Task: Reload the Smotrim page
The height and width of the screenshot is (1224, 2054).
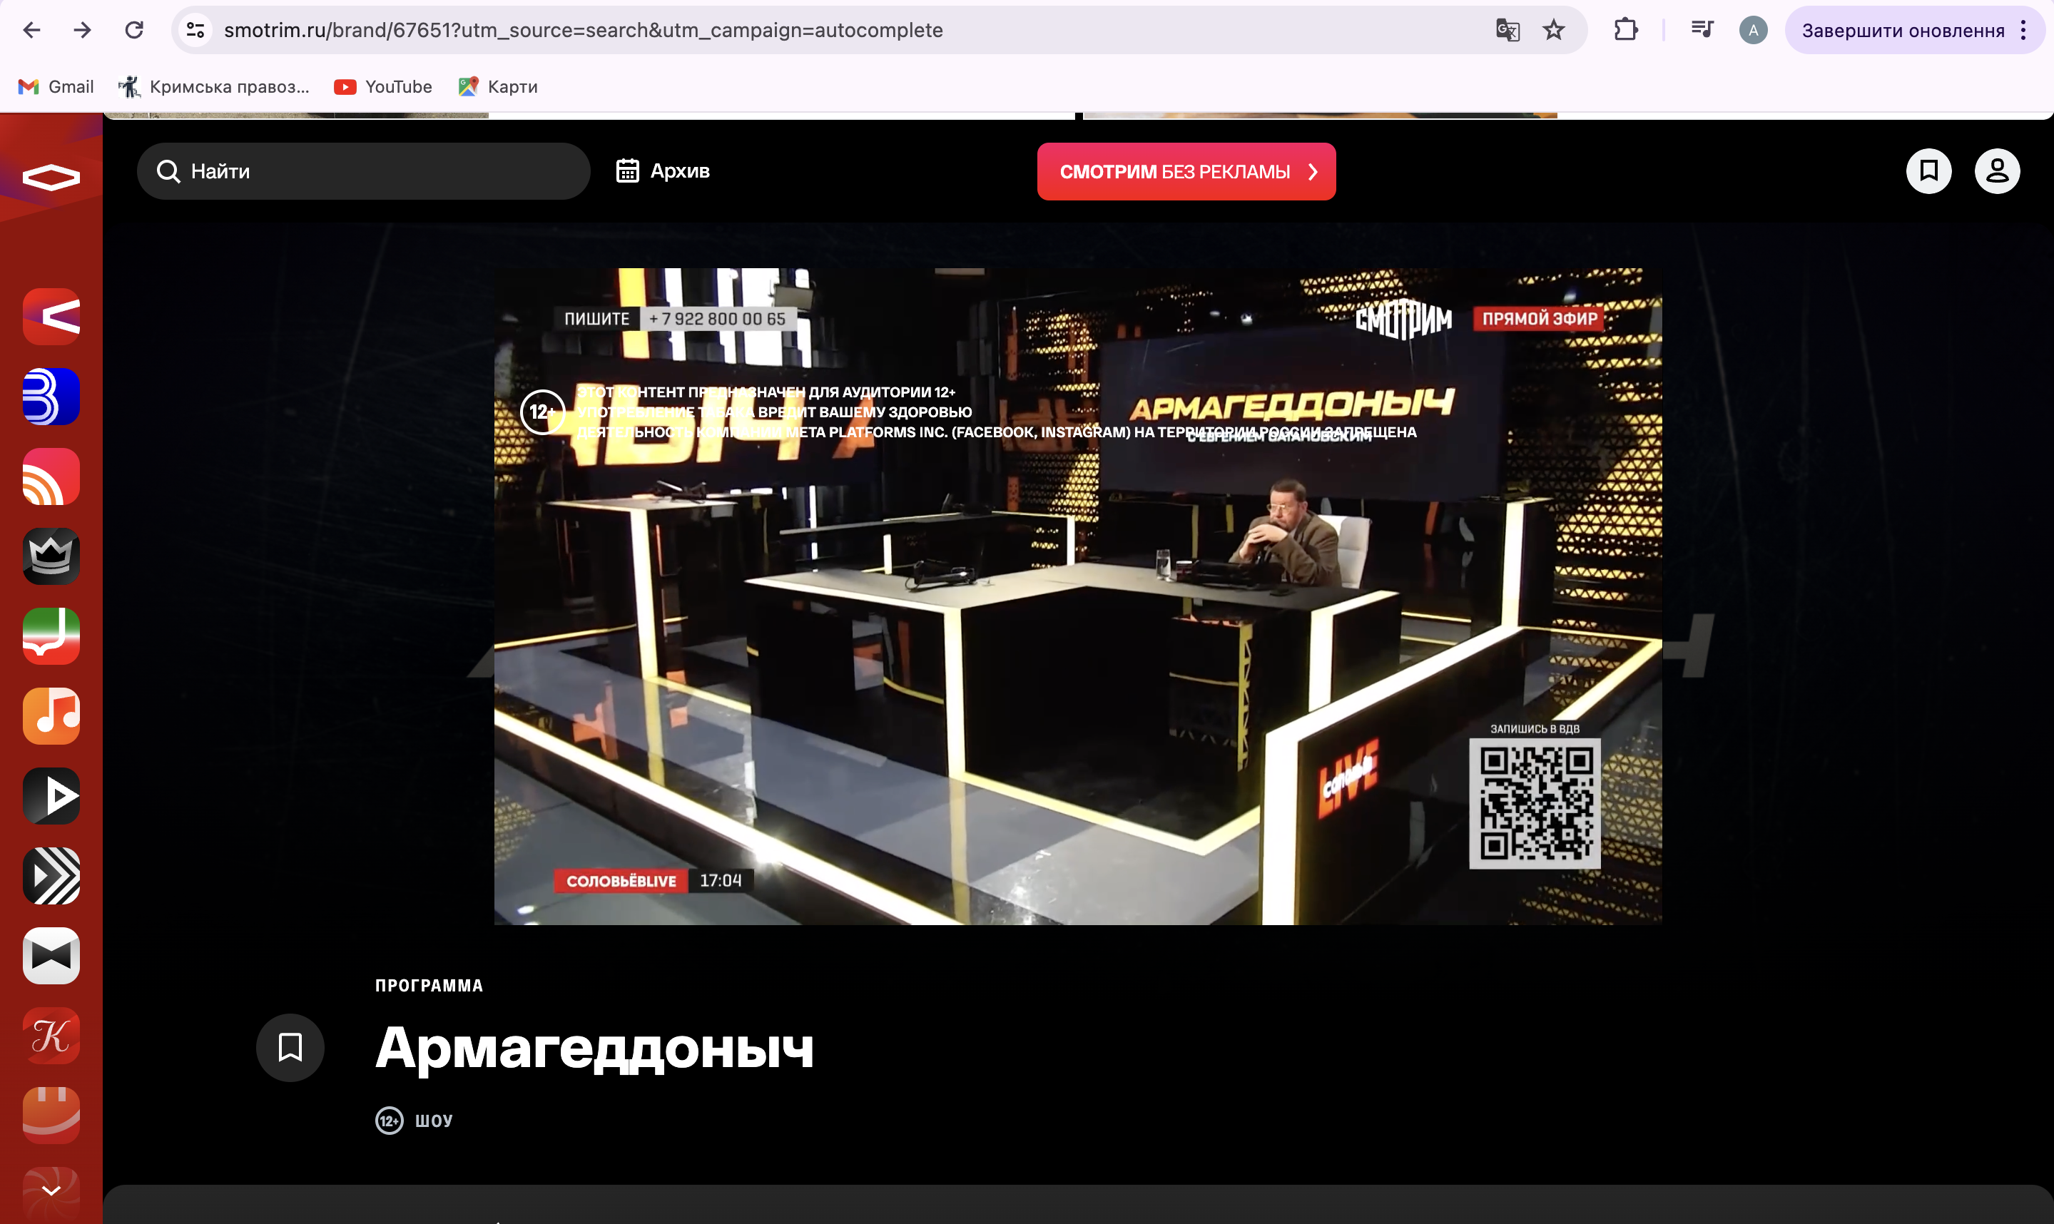Action: (x=133, y=31)
